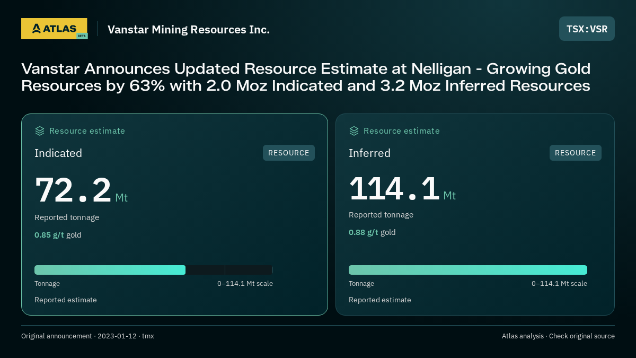Click the layers icon on Inferred card
This screenshot has width=636, height=358.
pos(354,131)
